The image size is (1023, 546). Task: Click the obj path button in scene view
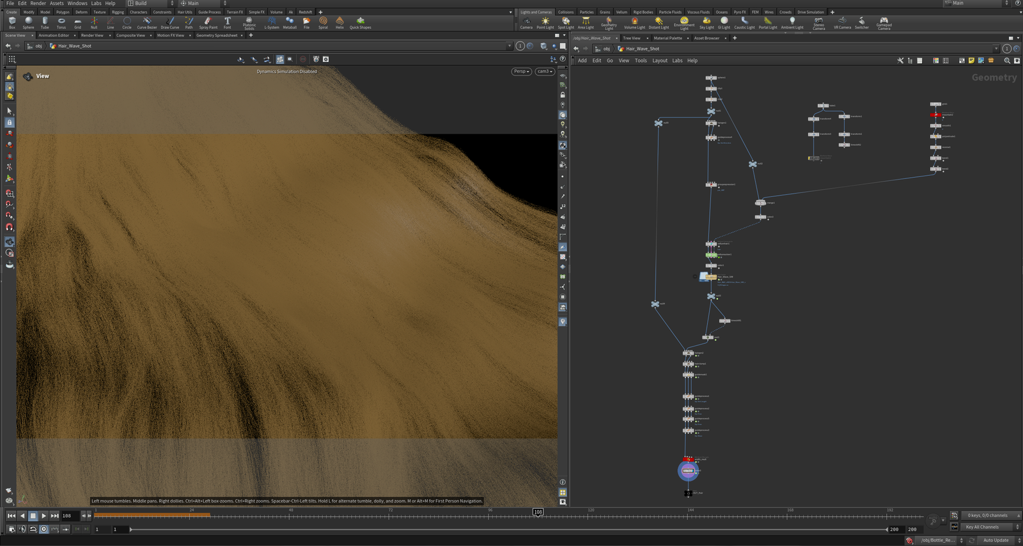[x=34, y=46]
